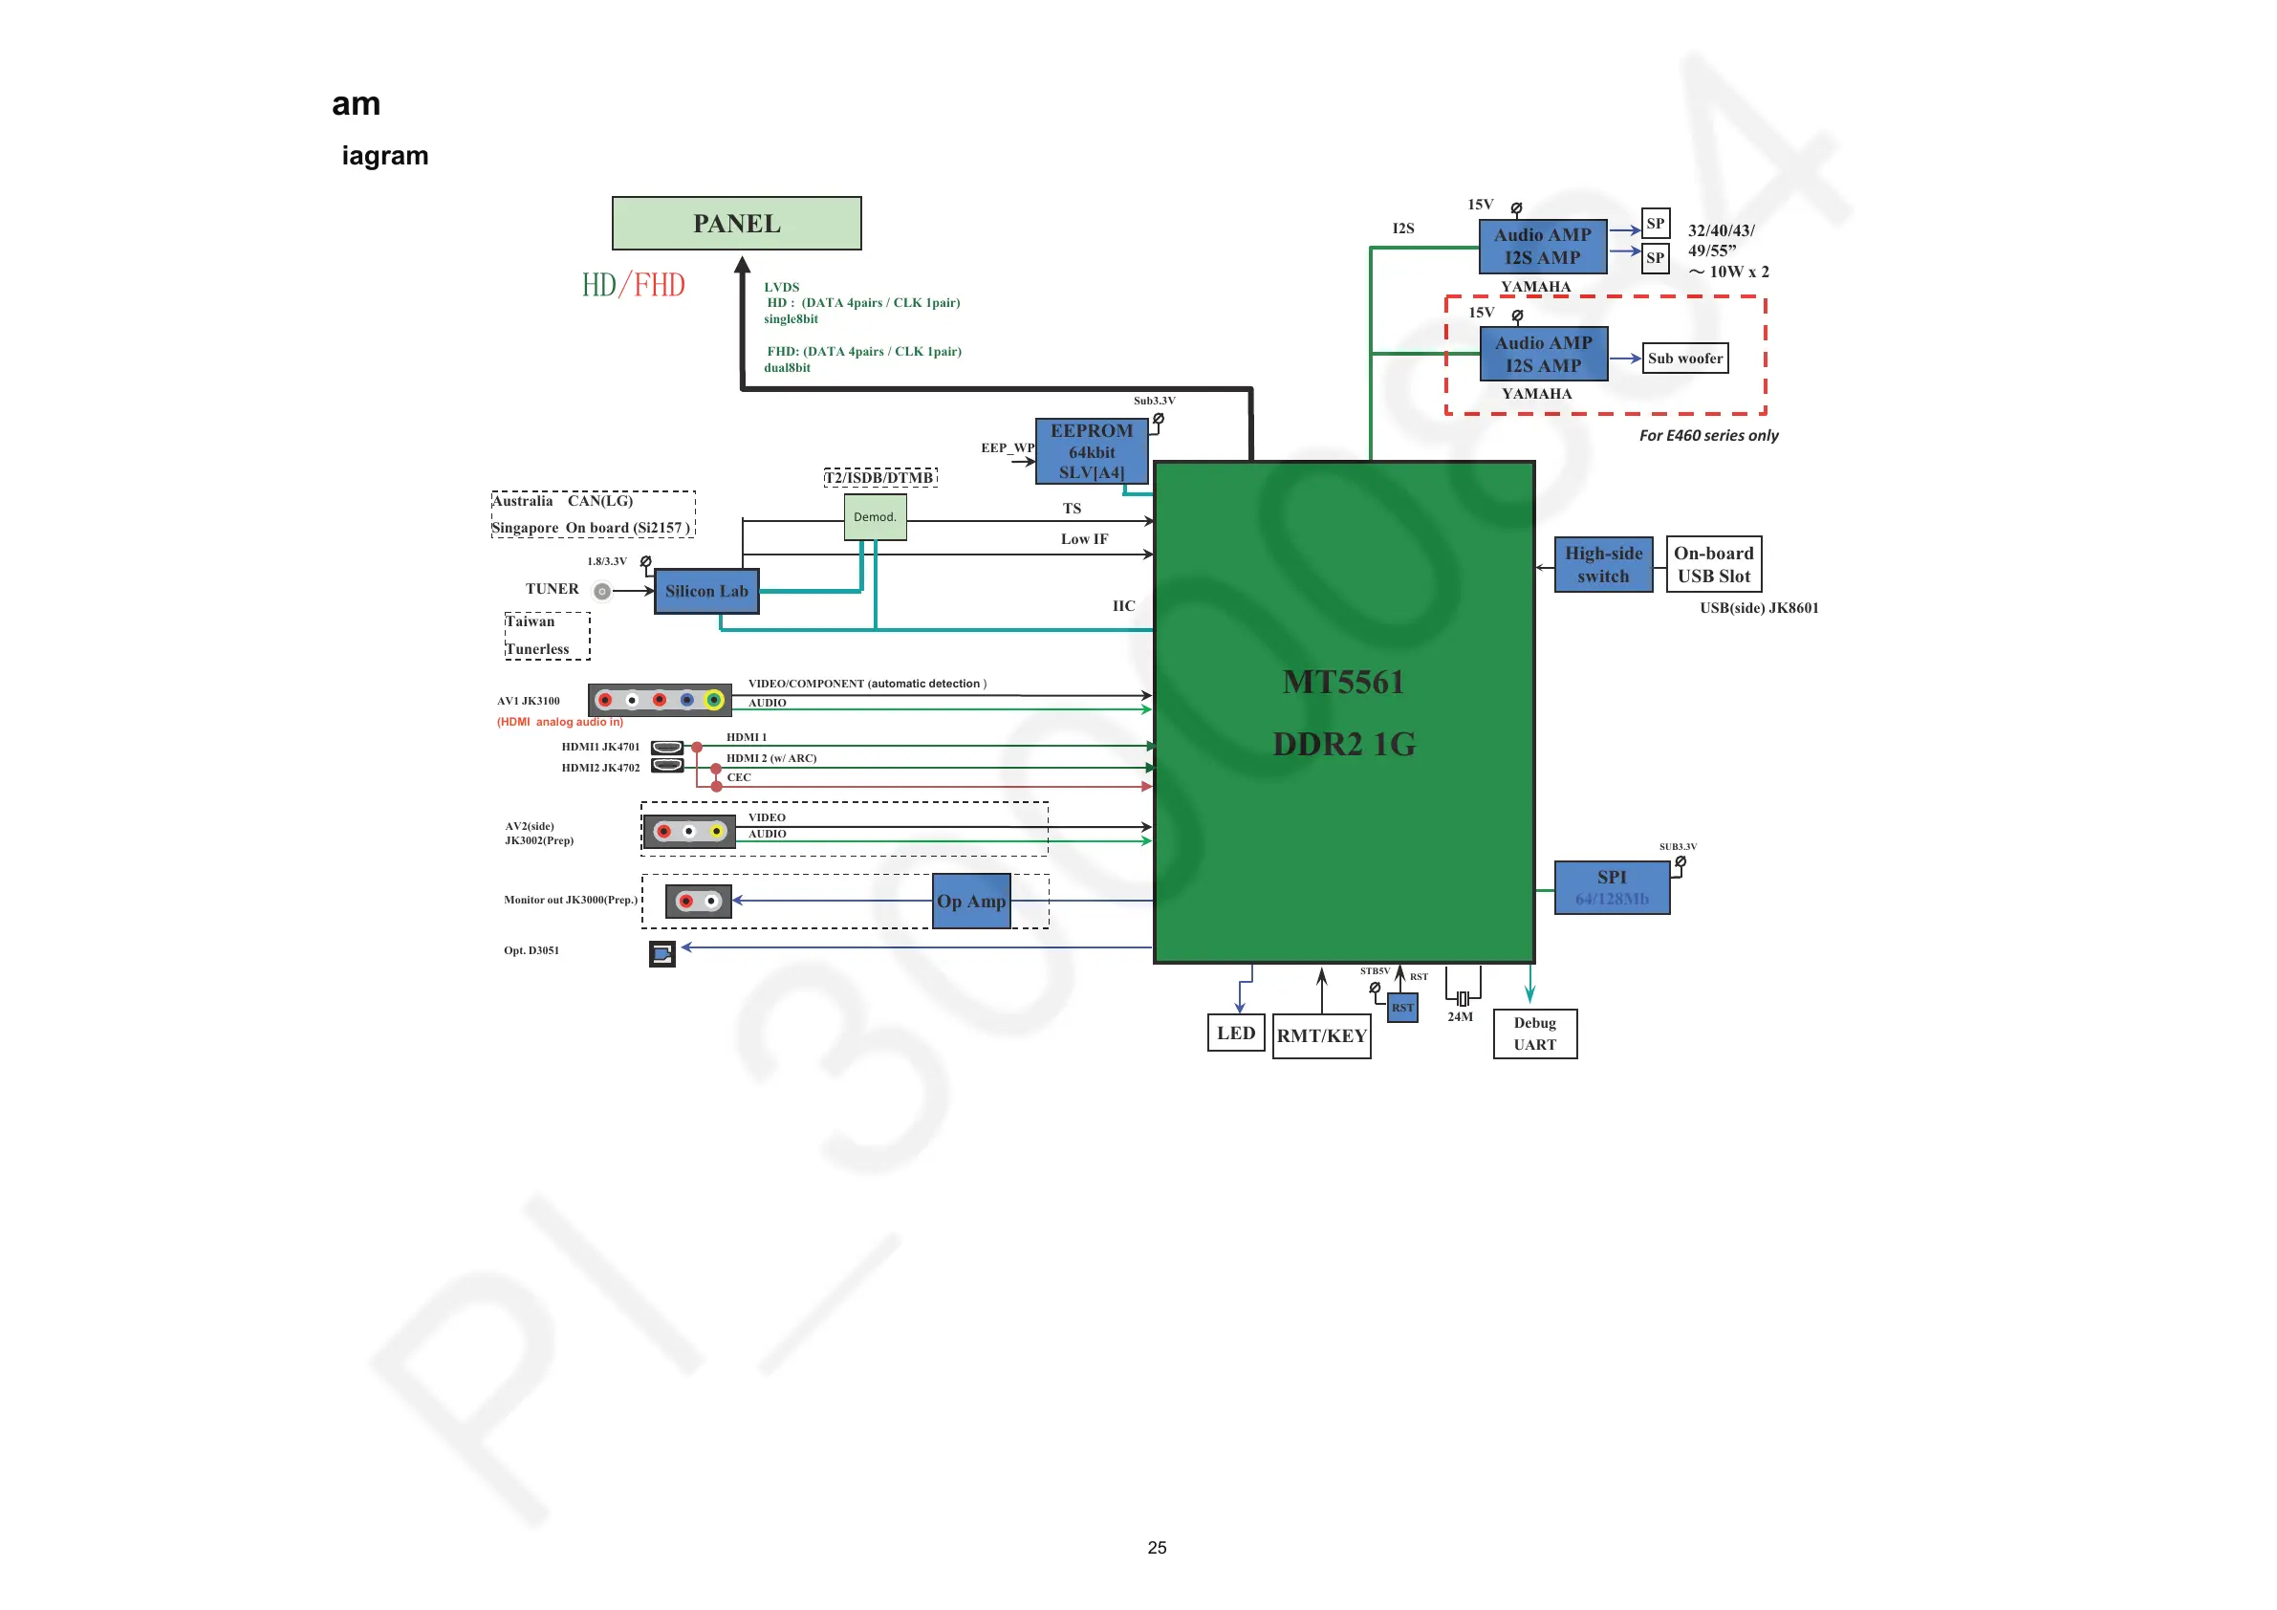Viewport: 2277px width, 1610px height.
Task: Click the Debug UART box
Action: (1534, 1033)
